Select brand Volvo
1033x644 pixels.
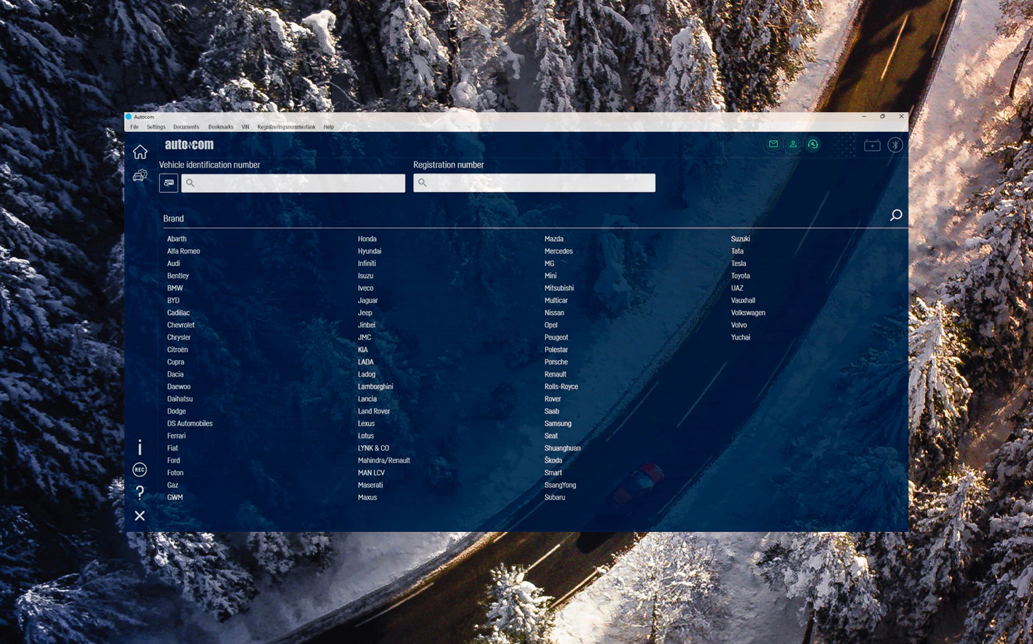coord(739,325)
